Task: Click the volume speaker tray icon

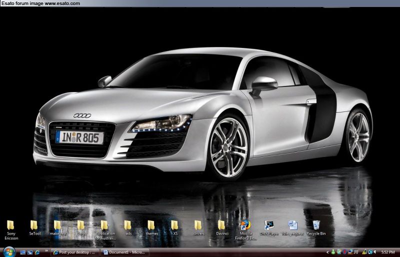Action: pos(374,252)
